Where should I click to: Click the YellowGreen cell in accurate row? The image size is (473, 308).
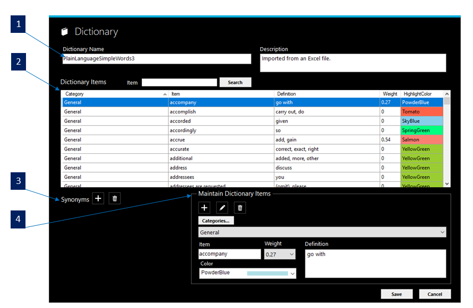point(422,149)
